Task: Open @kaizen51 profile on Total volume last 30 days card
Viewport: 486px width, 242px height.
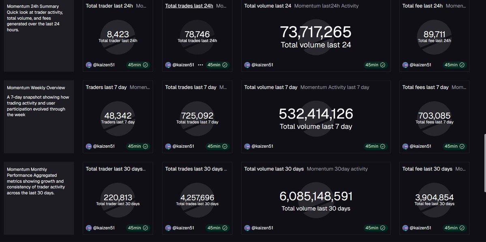Action: point(262,228)
